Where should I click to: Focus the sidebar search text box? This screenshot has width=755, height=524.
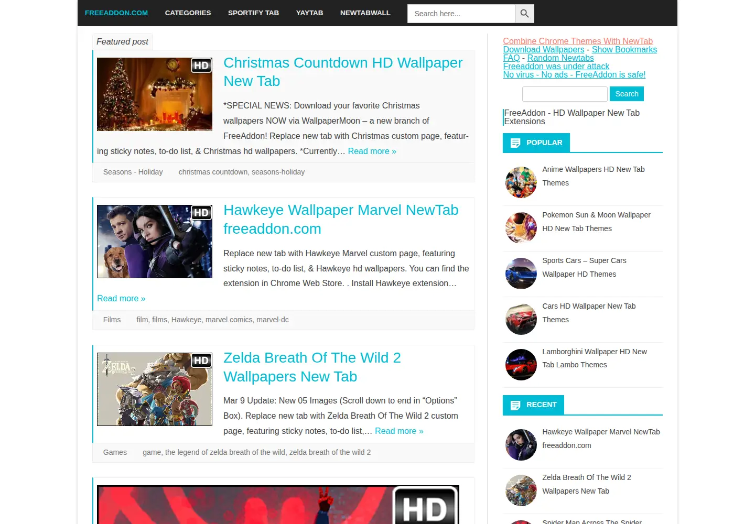(x=565, y=94)
